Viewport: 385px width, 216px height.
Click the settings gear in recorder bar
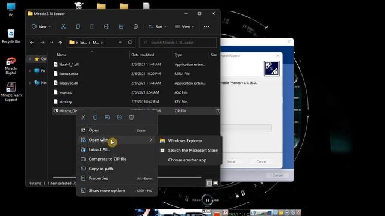tap(287, 213)
